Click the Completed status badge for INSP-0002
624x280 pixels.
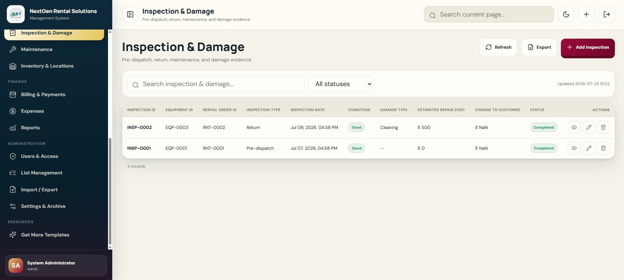[544, 127]
